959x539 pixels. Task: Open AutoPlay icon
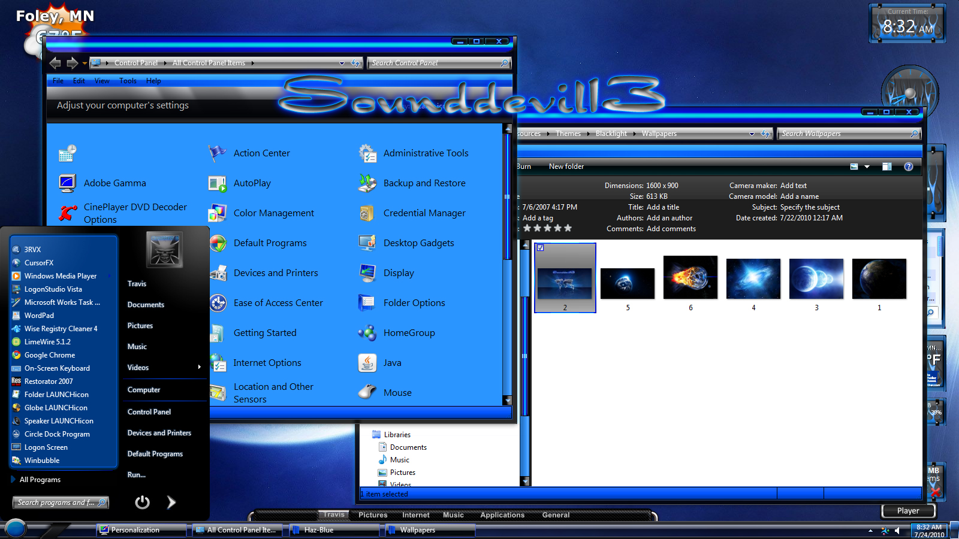tap(217, 183)
